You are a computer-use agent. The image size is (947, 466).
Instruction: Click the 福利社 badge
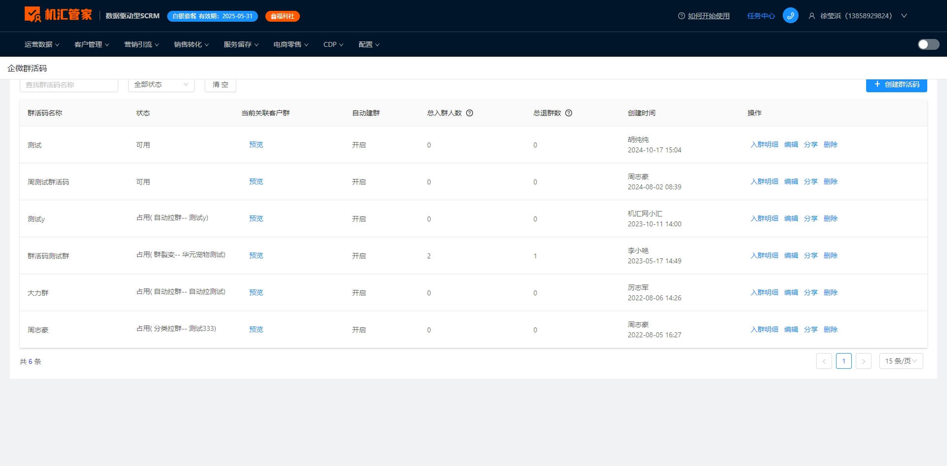(283, 16)
